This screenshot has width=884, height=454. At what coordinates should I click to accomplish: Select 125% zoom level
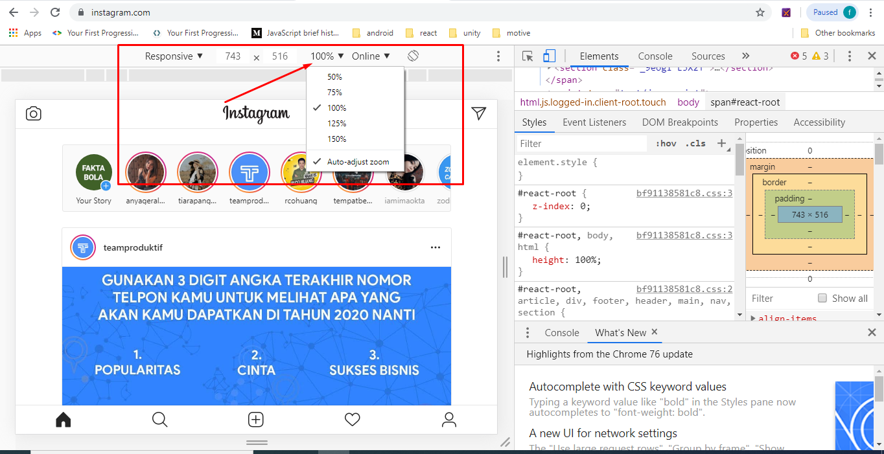(x=356, y=123)
